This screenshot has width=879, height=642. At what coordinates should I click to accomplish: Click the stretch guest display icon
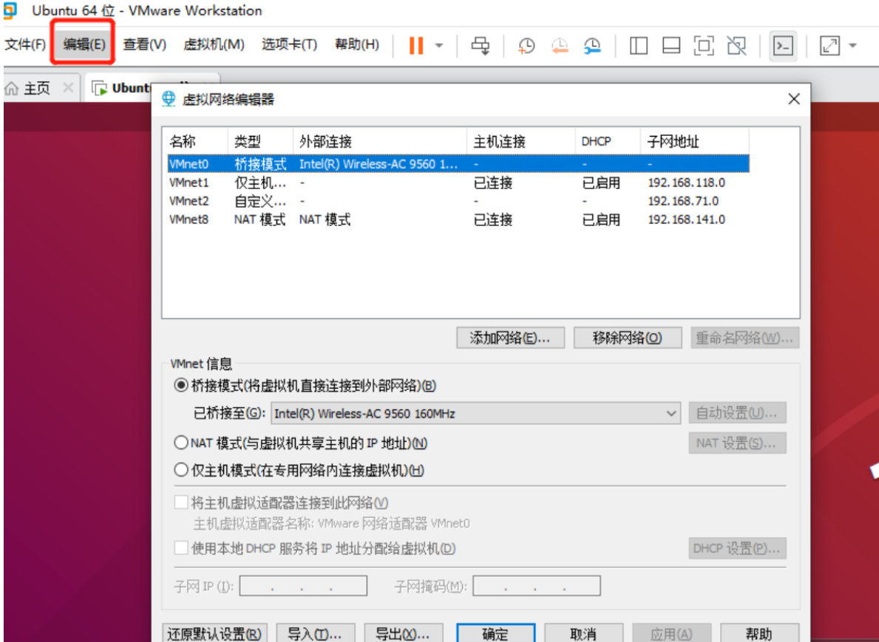pos(829,45)
